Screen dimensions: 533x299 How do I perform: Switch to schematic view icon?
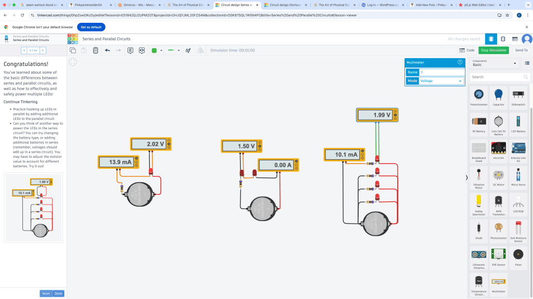point(503,39)
